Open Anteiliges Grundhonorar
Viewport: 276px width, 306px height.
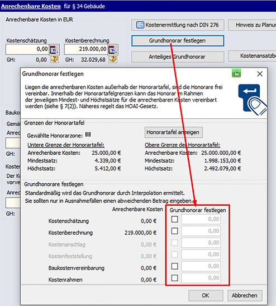[178, 57]
